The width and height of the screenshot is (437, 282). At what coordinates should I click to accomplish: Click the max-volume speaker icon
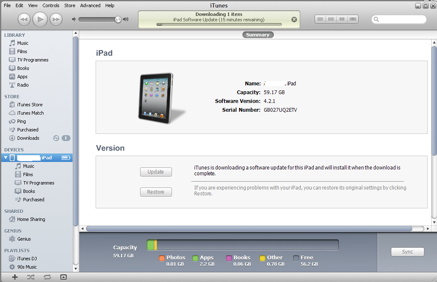pos(126,19)
